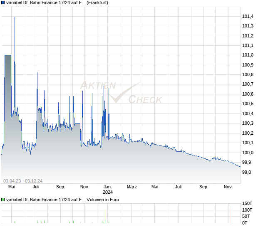Screen dimensions: 258x227
Task: Click the '101,0' price axis label
Action: click(x=248, y=55)
